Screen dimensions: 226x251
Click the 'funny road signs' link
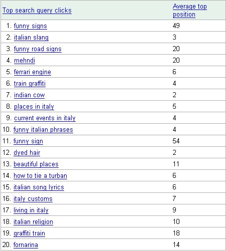[x=38, y=49]
